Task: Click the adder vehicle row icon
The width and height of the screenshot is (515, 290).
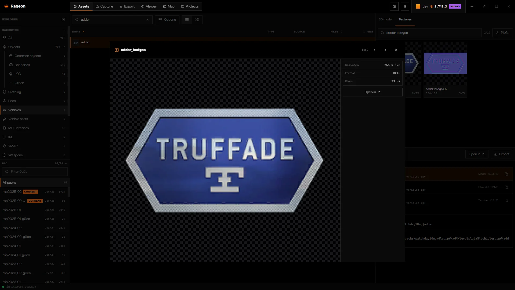Action: click(76, 42)
